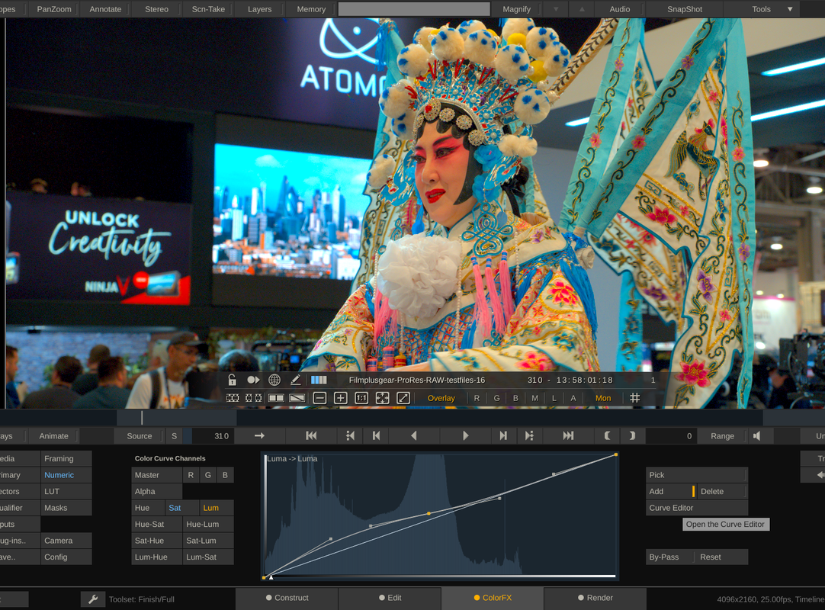825x610 pixels.
Task: Open the dropdown arrow beside Magnify
Action: pyautogui.click(x=556, y=9)
